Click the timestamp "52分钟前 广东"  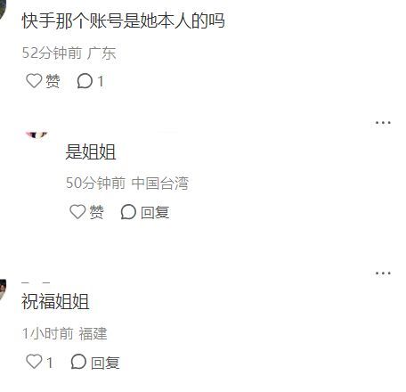coord(69,53)
